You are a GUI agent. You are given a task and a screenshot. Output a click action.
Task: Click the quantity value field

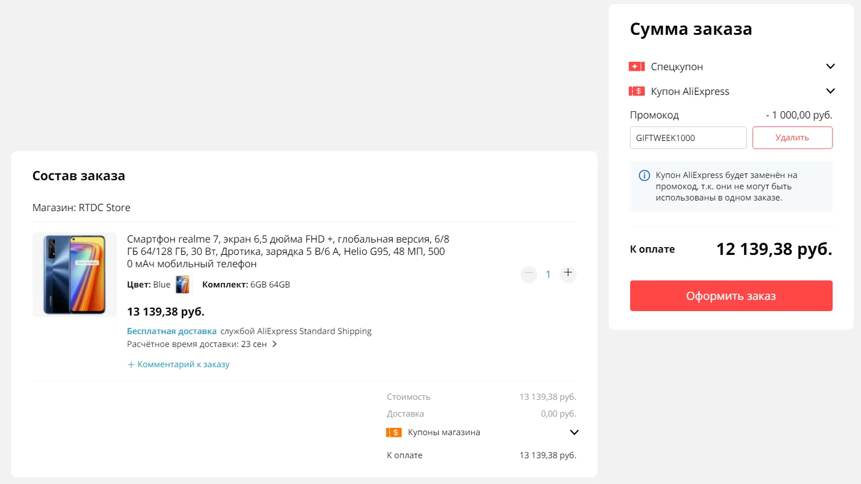pos(548,275)
